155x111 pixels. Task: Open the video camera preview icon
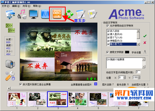10,64
